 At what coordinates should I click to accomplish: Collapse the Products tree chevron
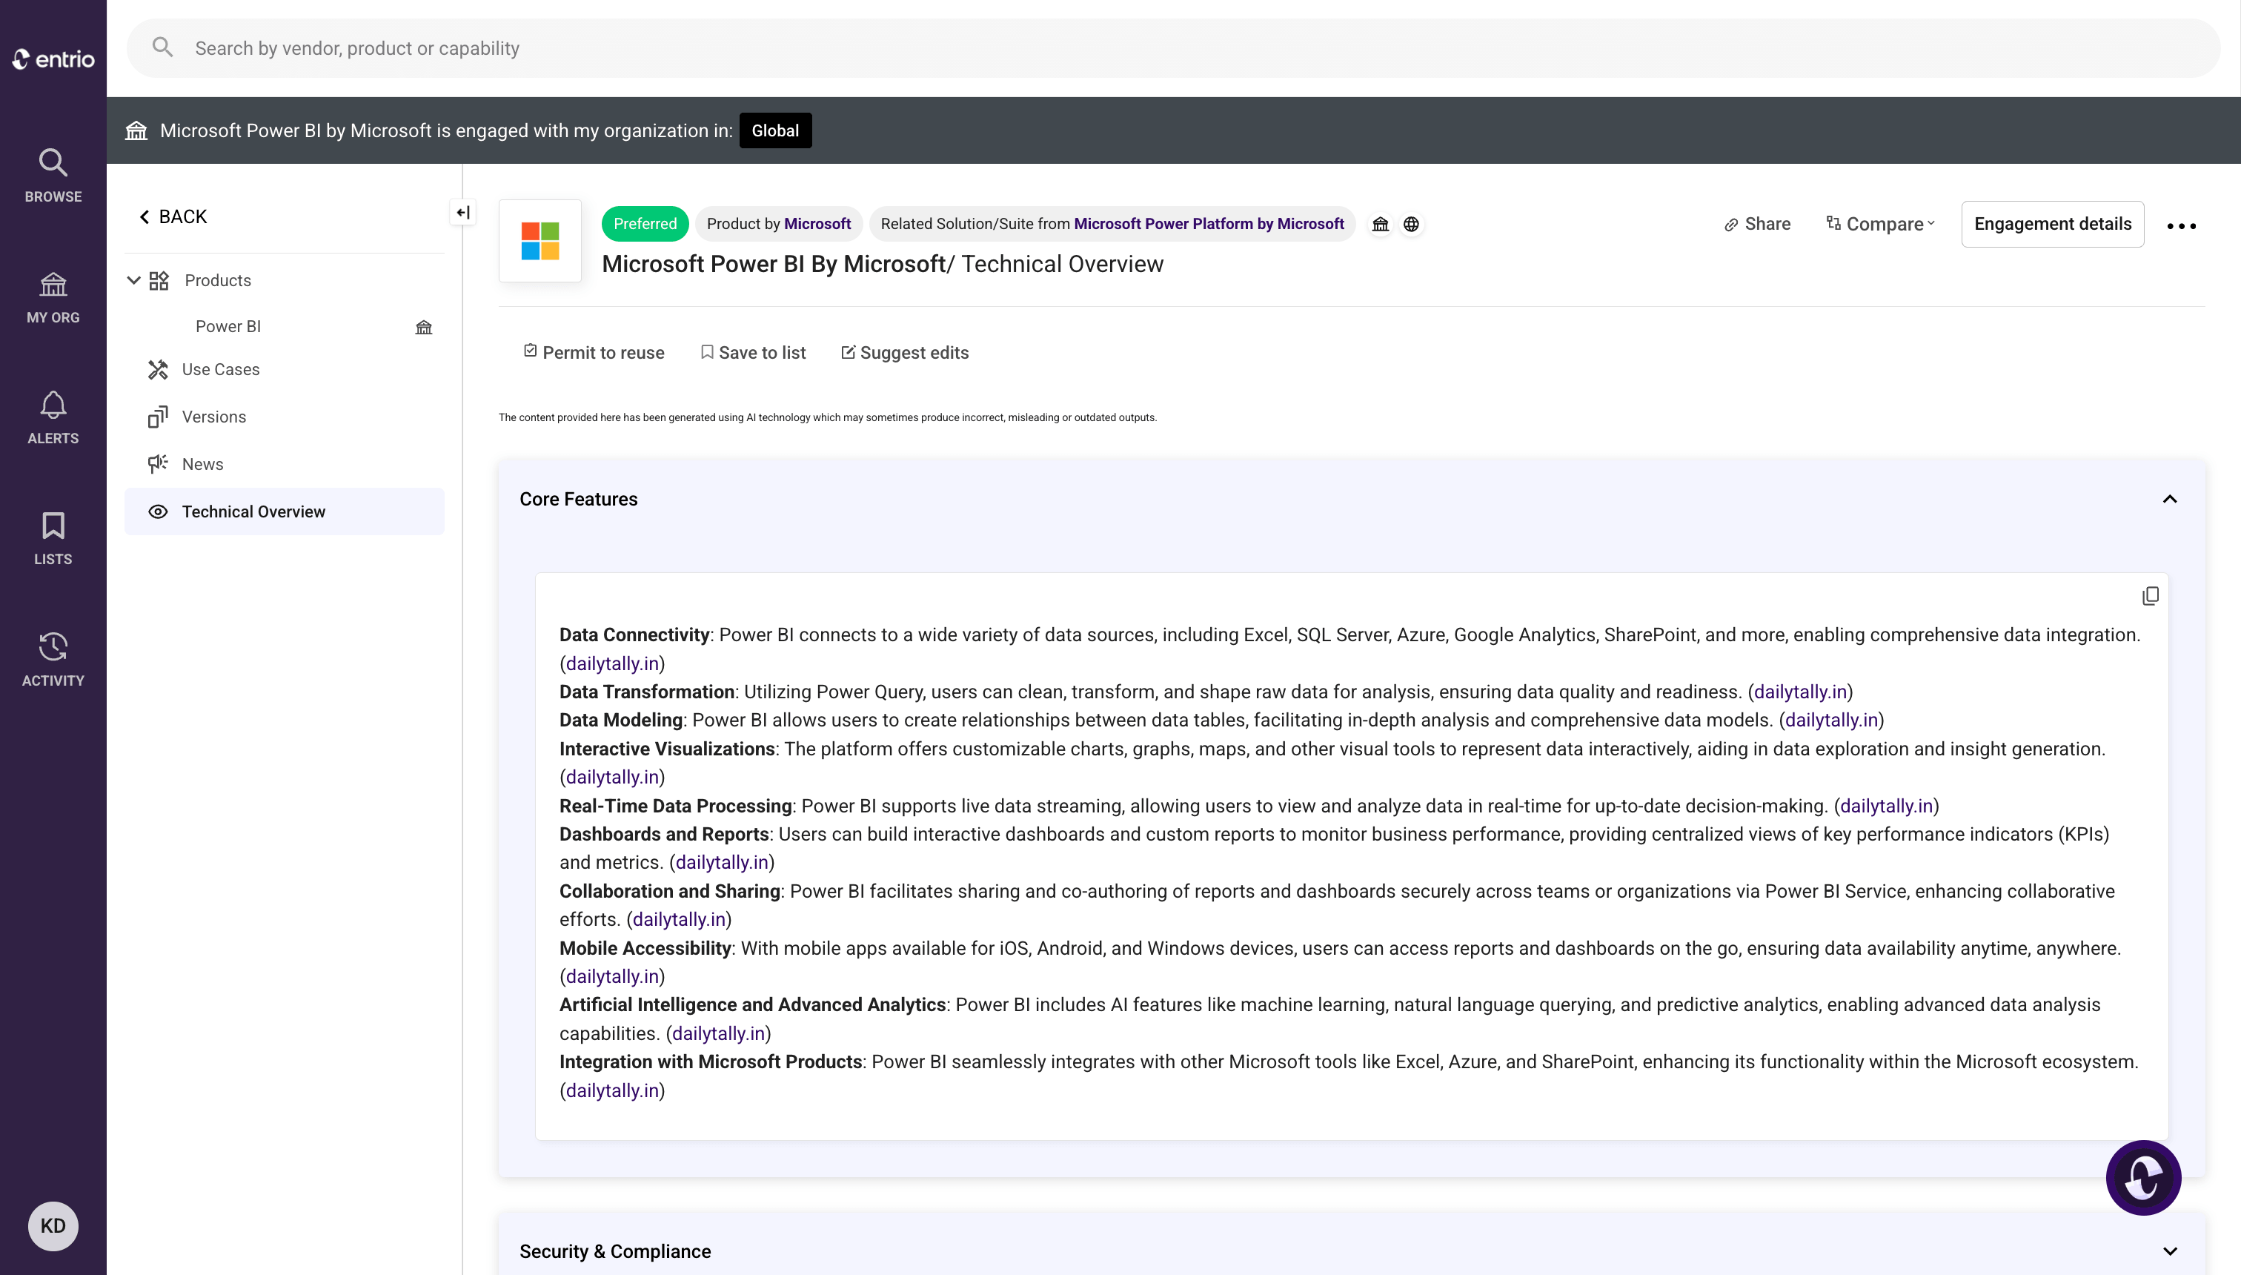(134, 280)
